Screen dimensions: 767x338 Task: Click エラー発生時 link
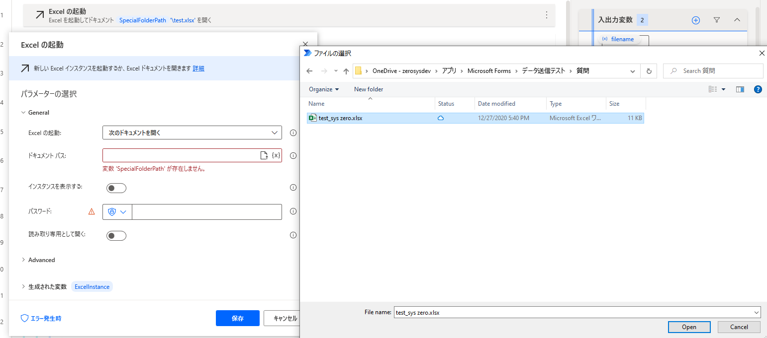(x=47, y=318)
